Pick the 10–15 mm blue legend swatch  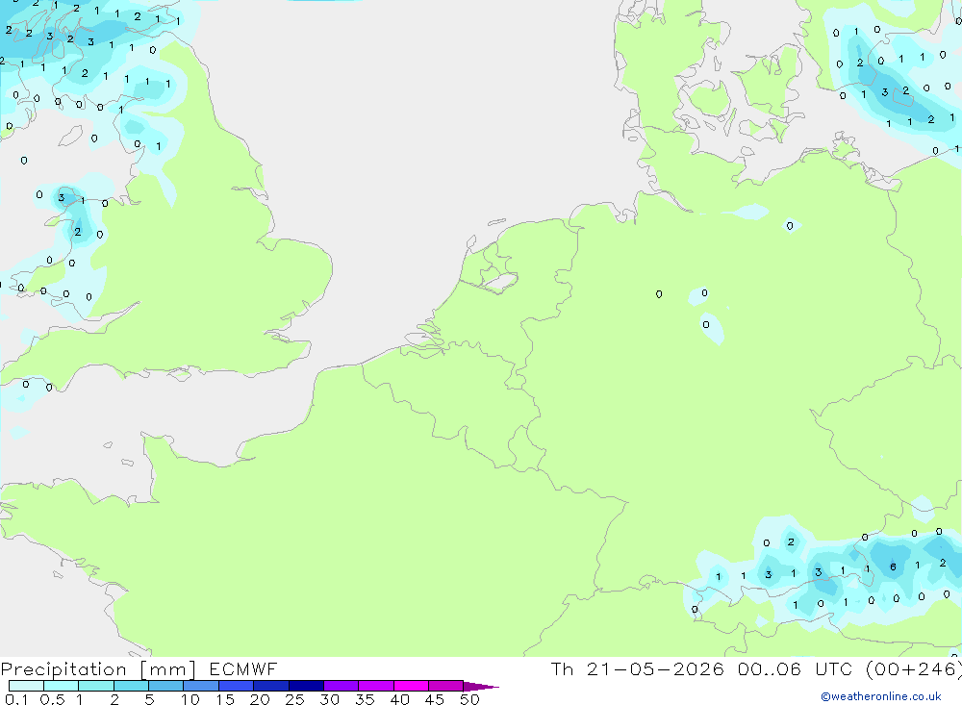201,686
